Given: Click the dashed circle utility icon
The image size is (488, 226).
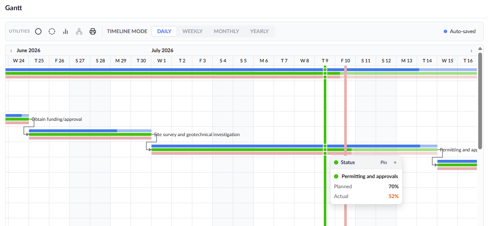Looking at the screenshot, I should 52,31.
